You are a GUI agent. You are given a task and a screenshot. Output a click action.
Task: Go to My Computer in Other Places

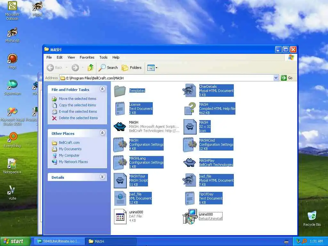click(x=69, y=155)
